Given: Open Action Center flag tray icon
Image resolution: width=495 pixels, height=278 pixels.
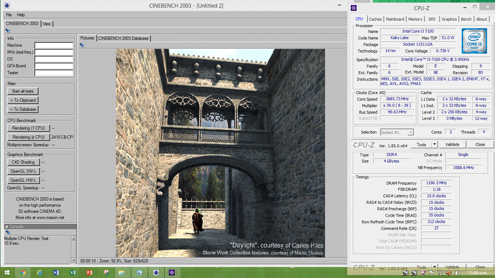Looking at the screenshot, I should (x=431, y=273).
